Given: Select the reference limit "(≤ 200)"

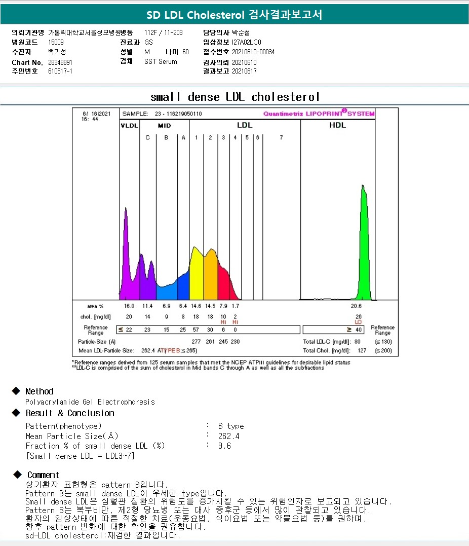Looking at the screenshot, I should [383, 351].
